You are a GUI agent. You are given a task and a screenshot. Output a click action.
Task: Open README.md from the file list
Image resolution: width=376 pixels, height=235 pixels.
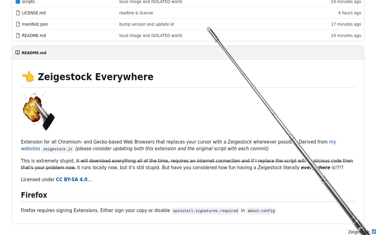click(34, 36)
